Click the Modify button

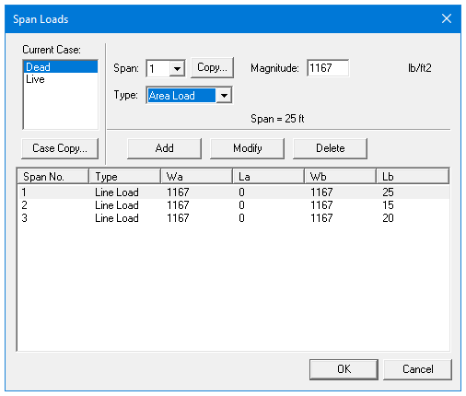(x=247, y=148)
